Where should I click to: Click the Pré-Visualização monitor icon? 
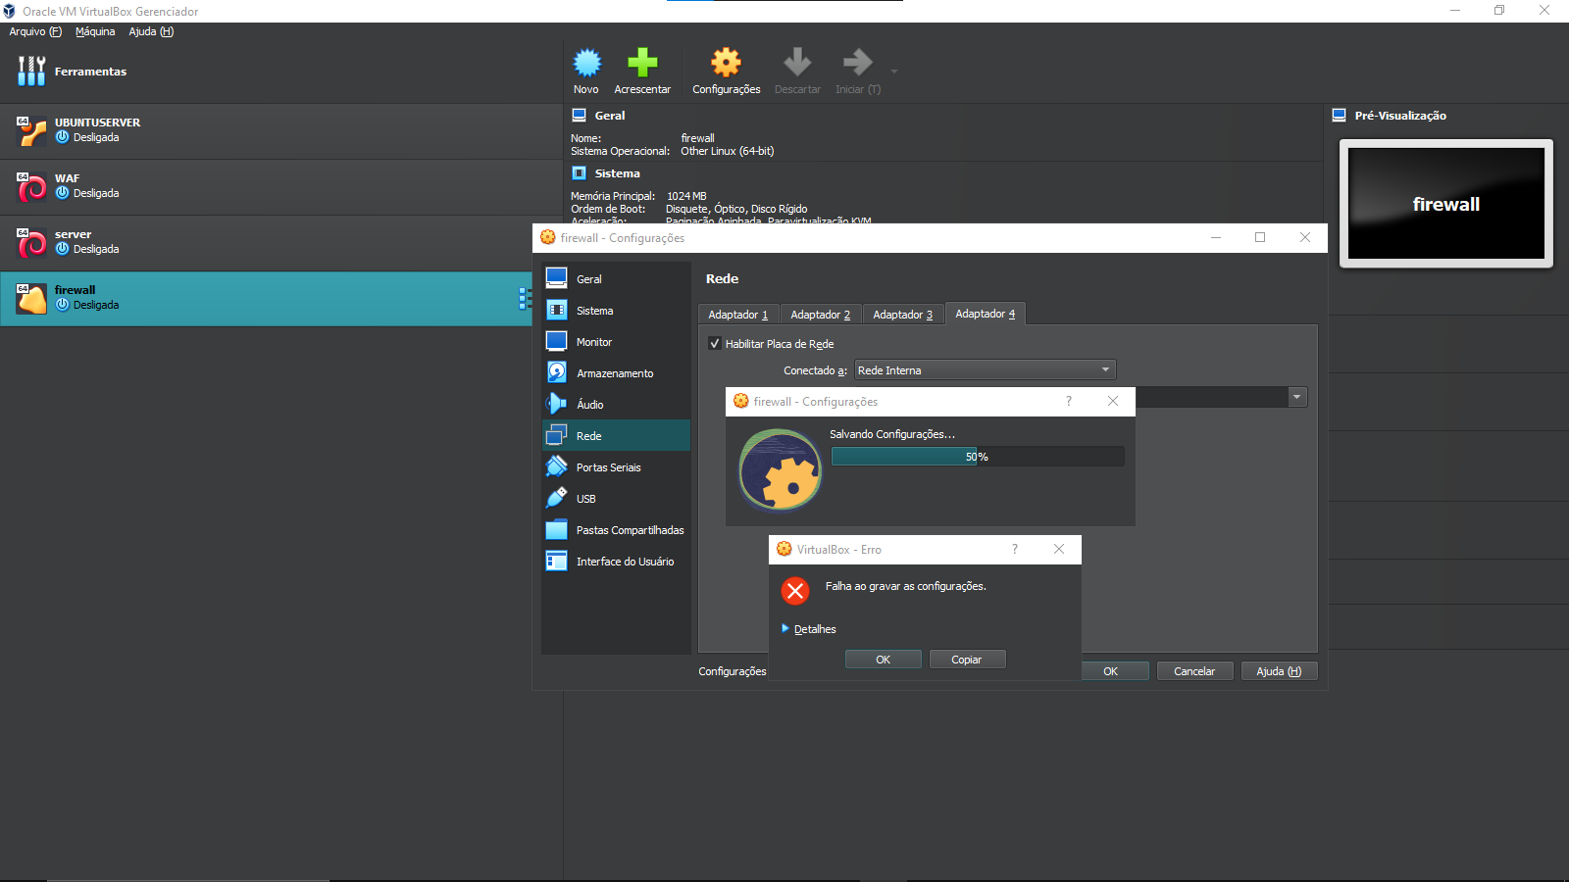pyautogui.click(x=1340, y=115)
